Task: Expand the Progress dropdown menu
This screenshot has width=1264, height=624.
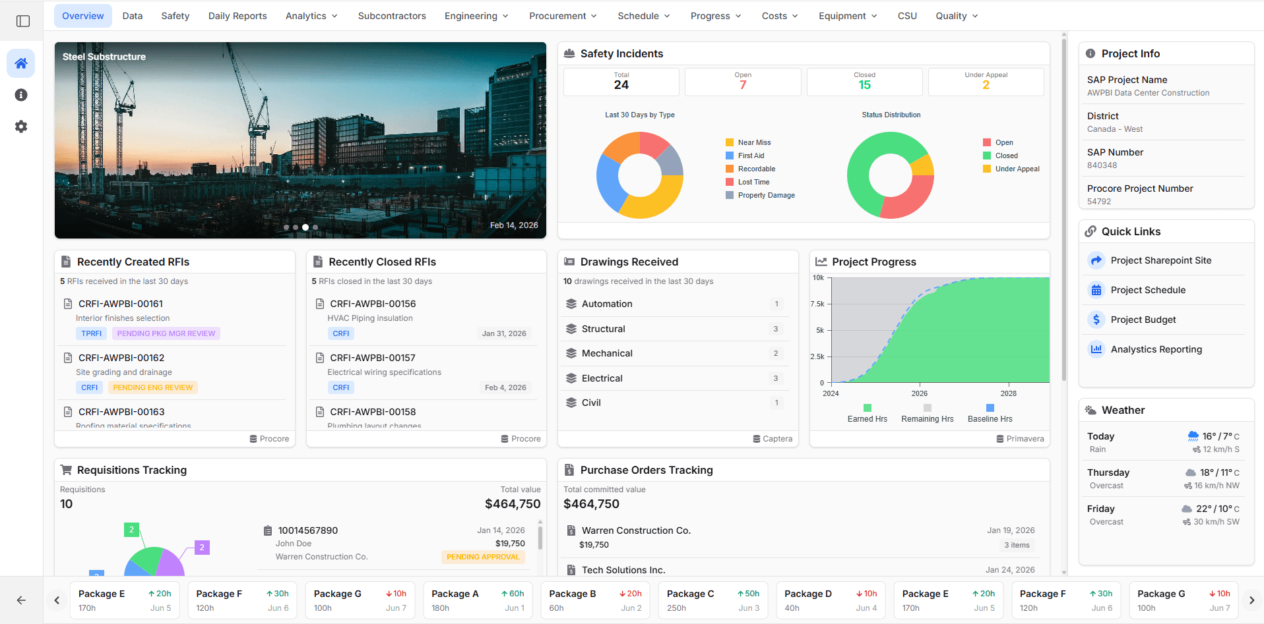Action: (x=716, y=16)
